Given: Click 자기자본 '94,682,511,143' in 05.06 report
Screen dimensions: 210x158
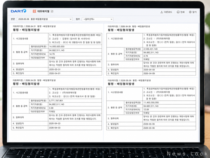Looking at the screenshot, I should click(x=151, y=106).
